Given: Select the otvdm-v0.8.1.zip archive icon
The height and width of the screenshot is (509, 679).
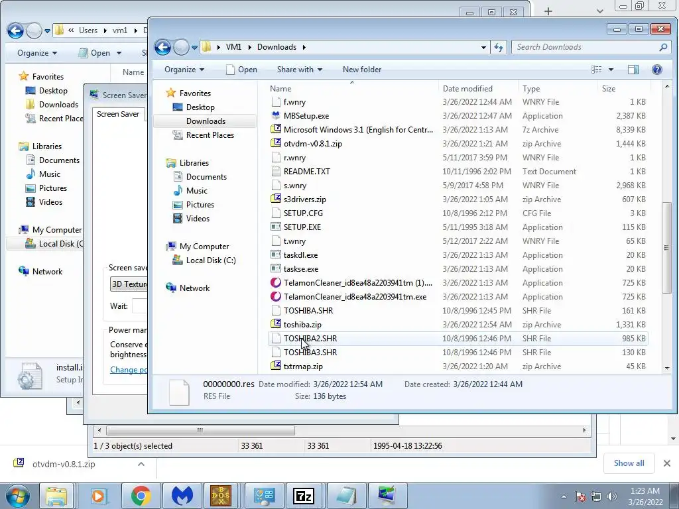Looking at the screenshot, I should (276, 143).
